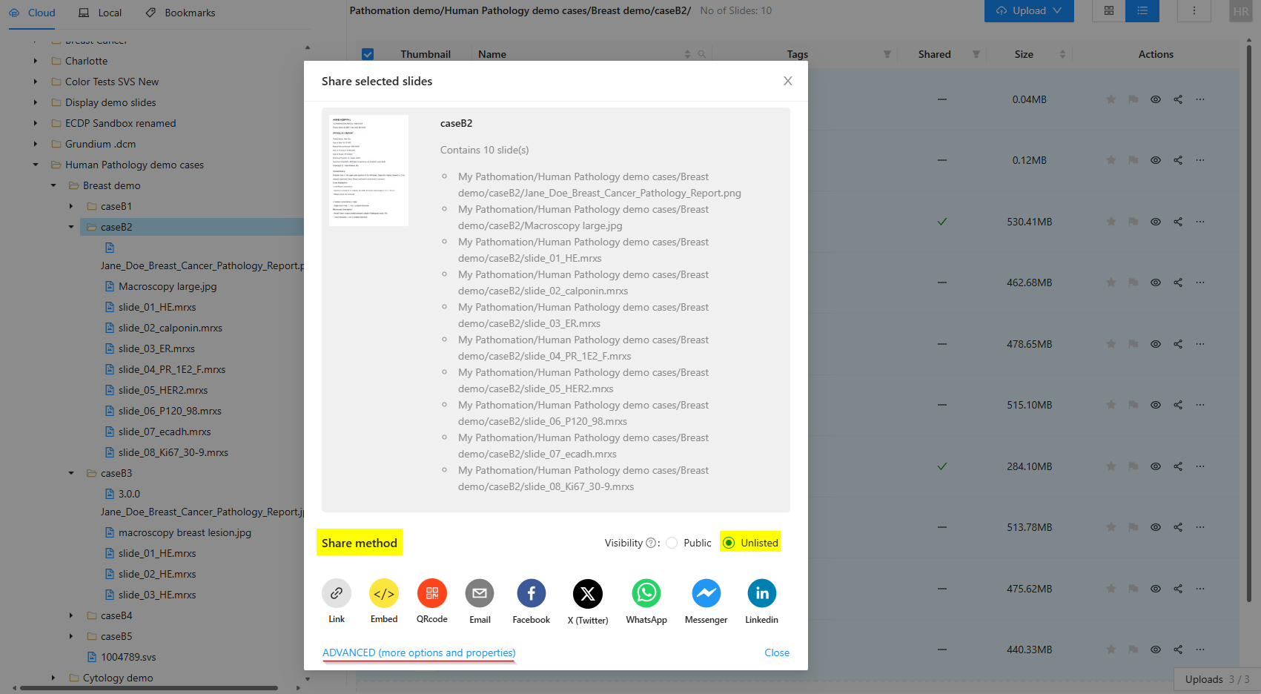Toggle the select-all checkbox in table header
1261x694 pixels.
368,54
